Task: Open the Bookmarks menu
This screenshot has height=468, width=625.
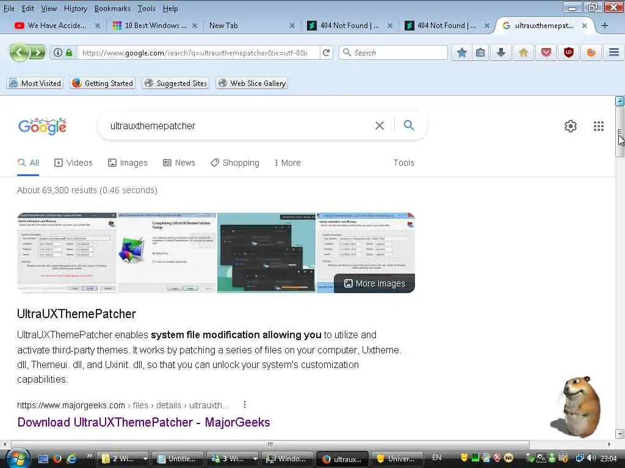Action: click(112, 9)
